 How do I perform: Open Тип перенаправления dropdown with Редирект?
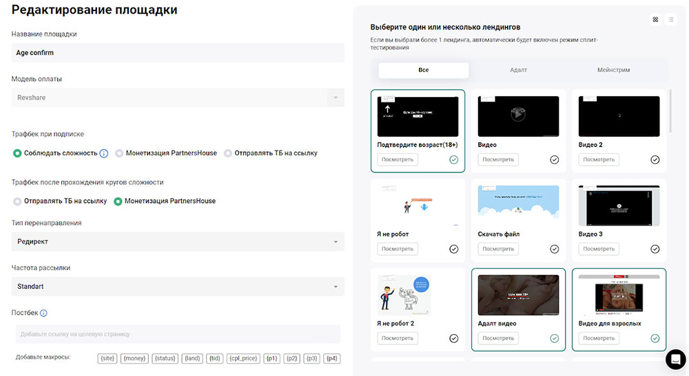point(178,242)
